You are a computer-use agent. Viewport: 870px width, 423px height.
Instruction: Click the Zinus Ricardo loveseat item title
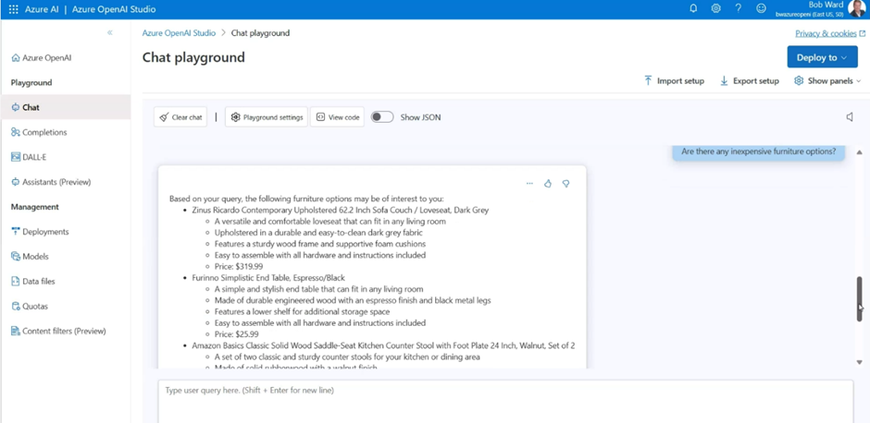[340, 210]
